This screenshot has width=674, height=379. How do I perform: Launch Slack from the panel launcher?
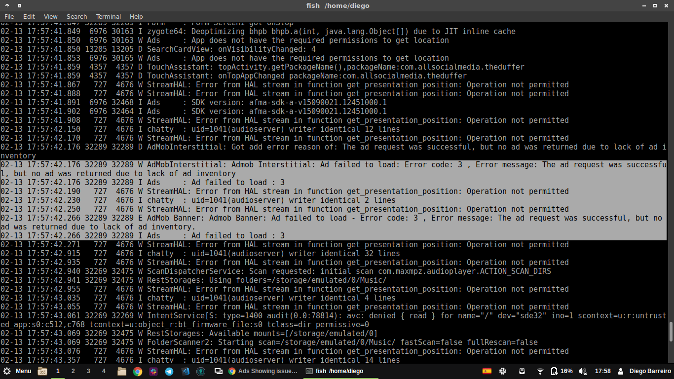[x=153, y=371]
